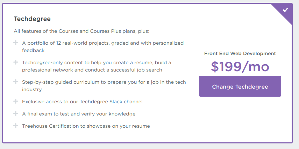Click 'A final exam to test and verify' text
This screenshot has width=299, height=149.
[x=79, y=114]
